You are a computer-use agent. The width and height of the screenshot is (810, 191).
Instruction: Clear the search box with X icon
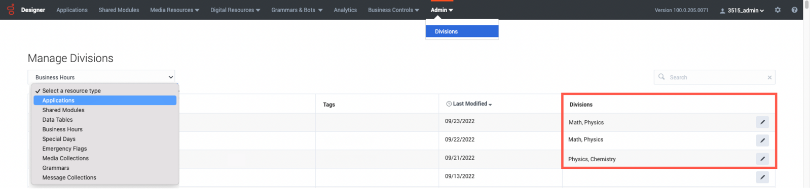coord(769,77)
